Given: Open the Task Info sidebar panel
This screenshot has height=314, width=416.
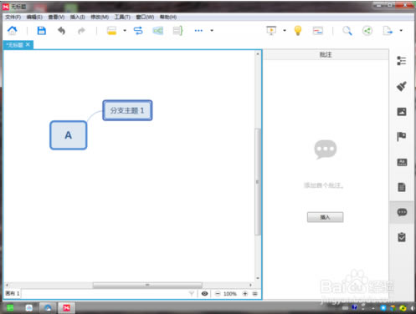Looking at the screenshot, I should [402, 237].
